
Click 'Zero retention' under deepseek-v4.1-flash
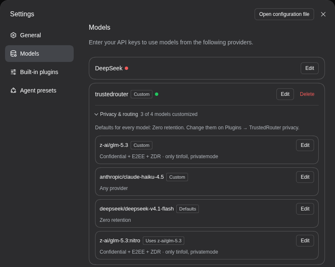(x=115, y=220)
